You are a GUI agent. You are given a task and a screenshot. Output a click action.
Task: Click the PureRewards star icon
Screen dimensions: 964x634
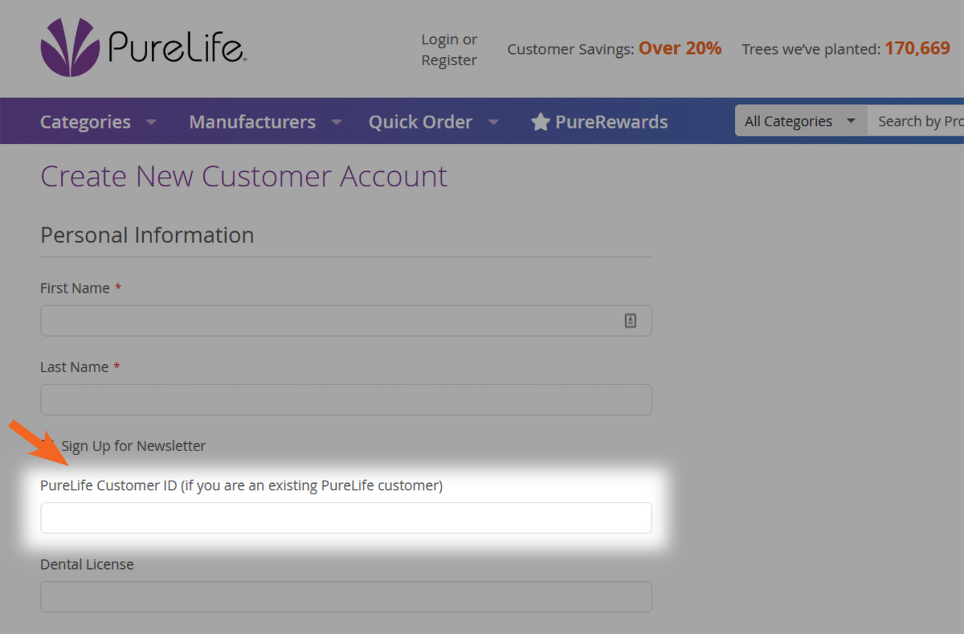click(541, 122)
